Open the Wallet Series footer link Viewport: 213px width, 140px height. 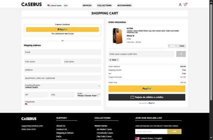pos(101,126)
